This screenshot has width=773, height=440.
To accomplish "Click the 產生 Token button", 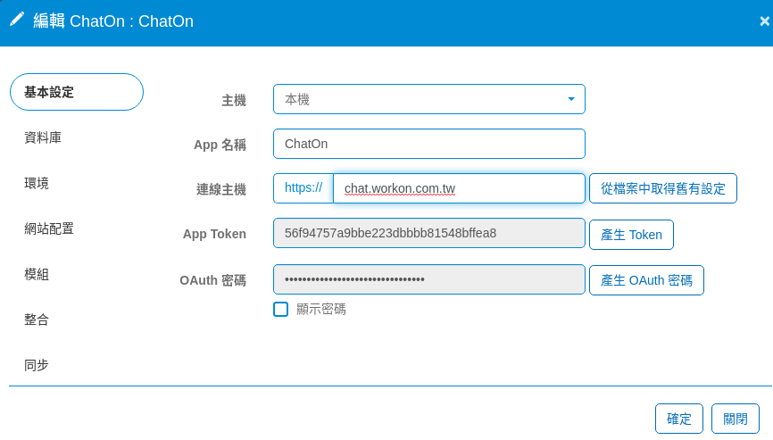I will (631, 235).
